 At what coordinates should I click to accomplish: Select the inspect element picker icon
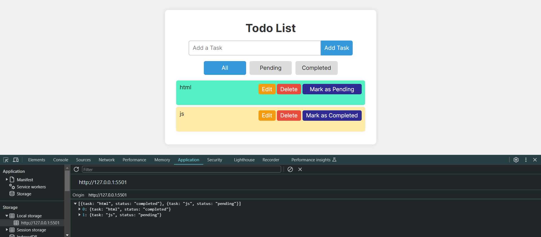coord(6,160)
